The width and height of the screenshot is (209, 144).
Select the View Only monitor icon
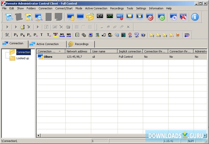click(x=80, y=17)
